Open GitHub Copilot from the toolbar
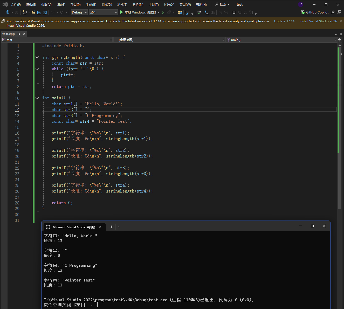 tap(314, 12)
